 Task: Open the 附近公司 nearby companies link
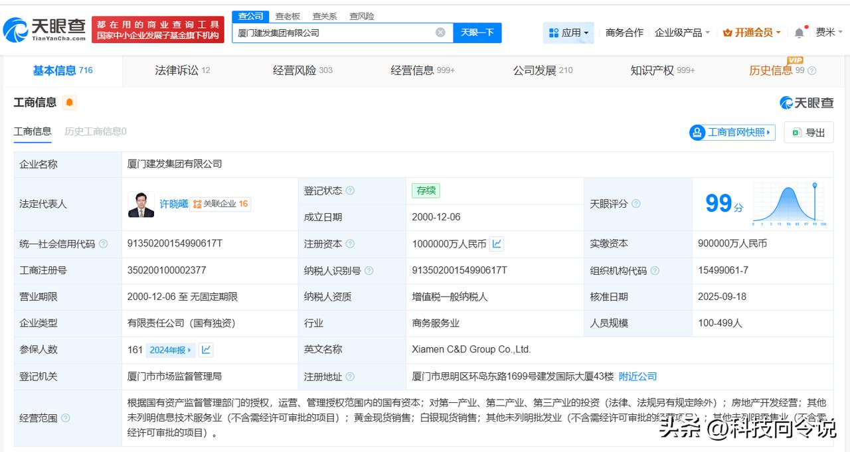[x=637, y=376]
